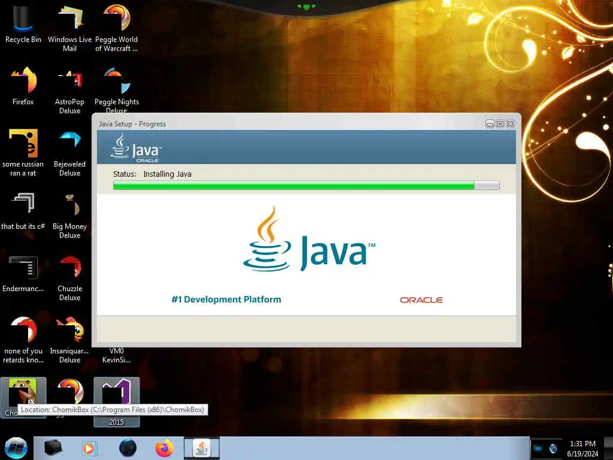Screen dimensions: 613x460
Task: Open AstroPop Deluxe desktop icon
Action: tap(69, 91)
